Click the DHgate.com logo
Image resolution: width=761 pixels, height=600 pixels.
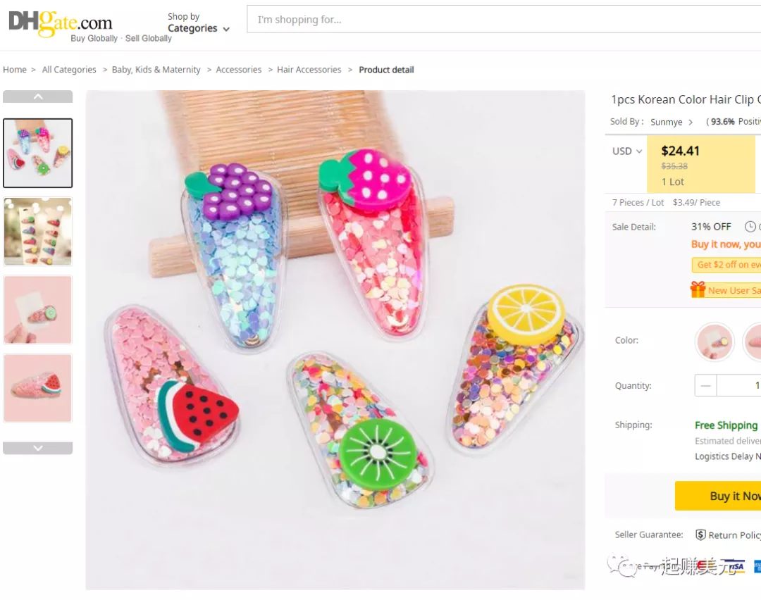tap(61, 25)
